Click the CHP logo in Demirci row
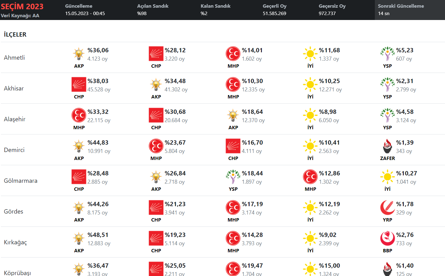This screenshot has width=445, height=276. (x=233, y=146)
